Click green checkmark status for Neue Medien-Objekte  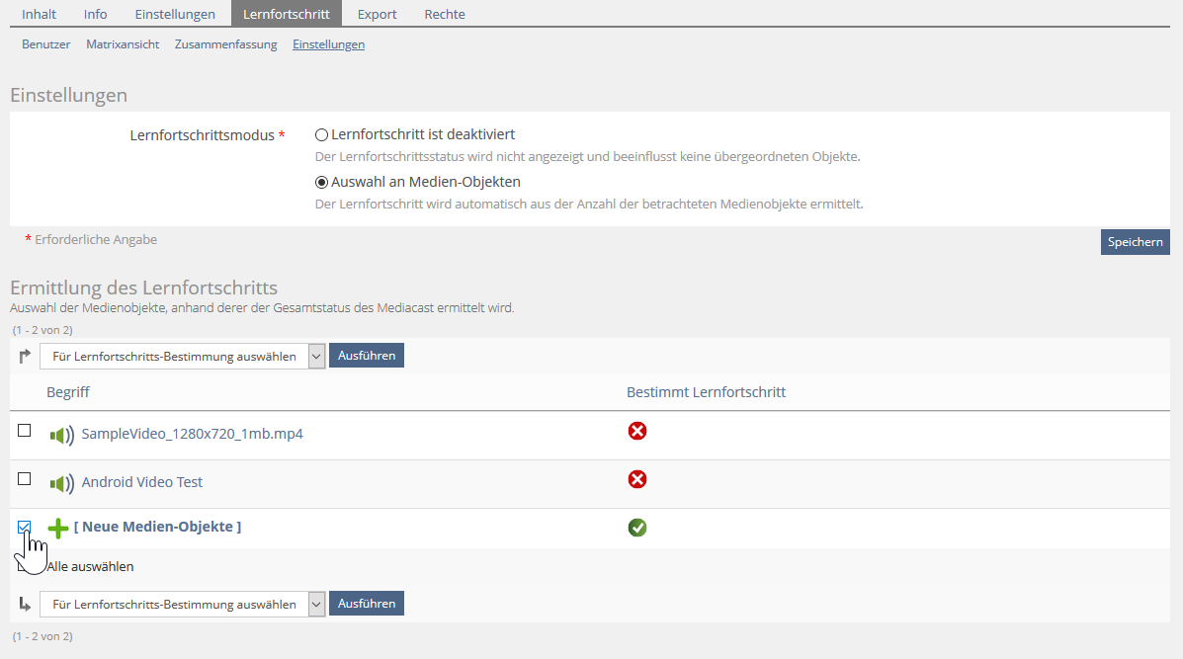[x=637, y=528]
